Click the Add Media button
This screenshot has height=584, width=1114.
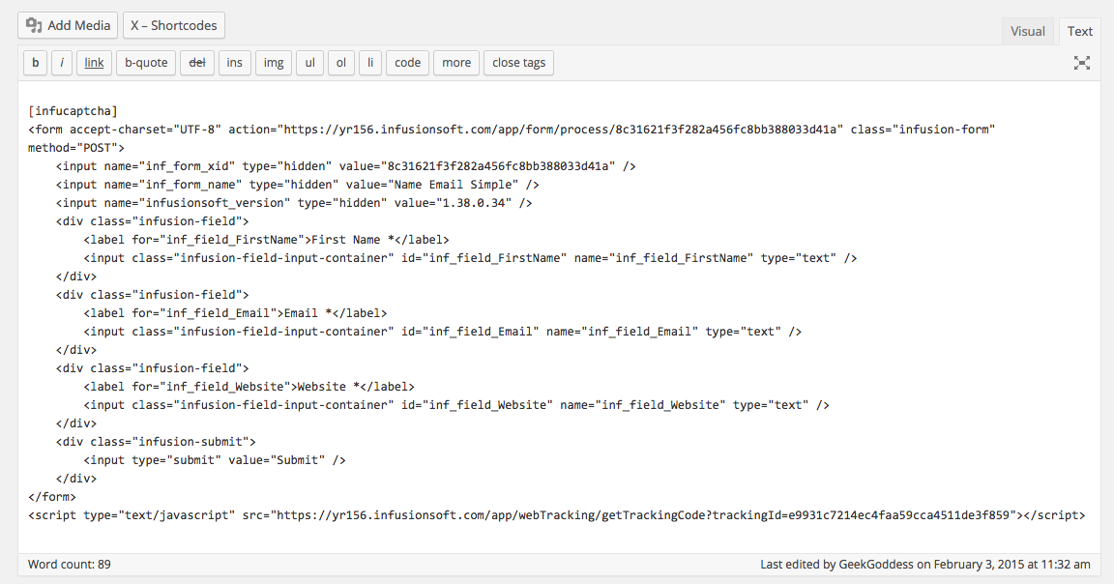(68, 25)
